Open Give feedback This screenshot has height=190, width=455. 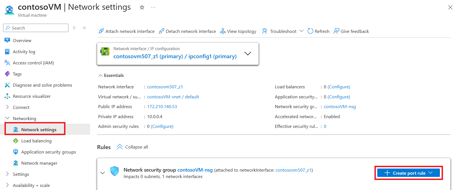point(351,31)
